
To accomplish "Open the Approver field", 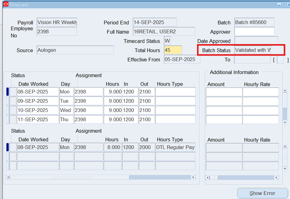I will click(x=254, y=32).
